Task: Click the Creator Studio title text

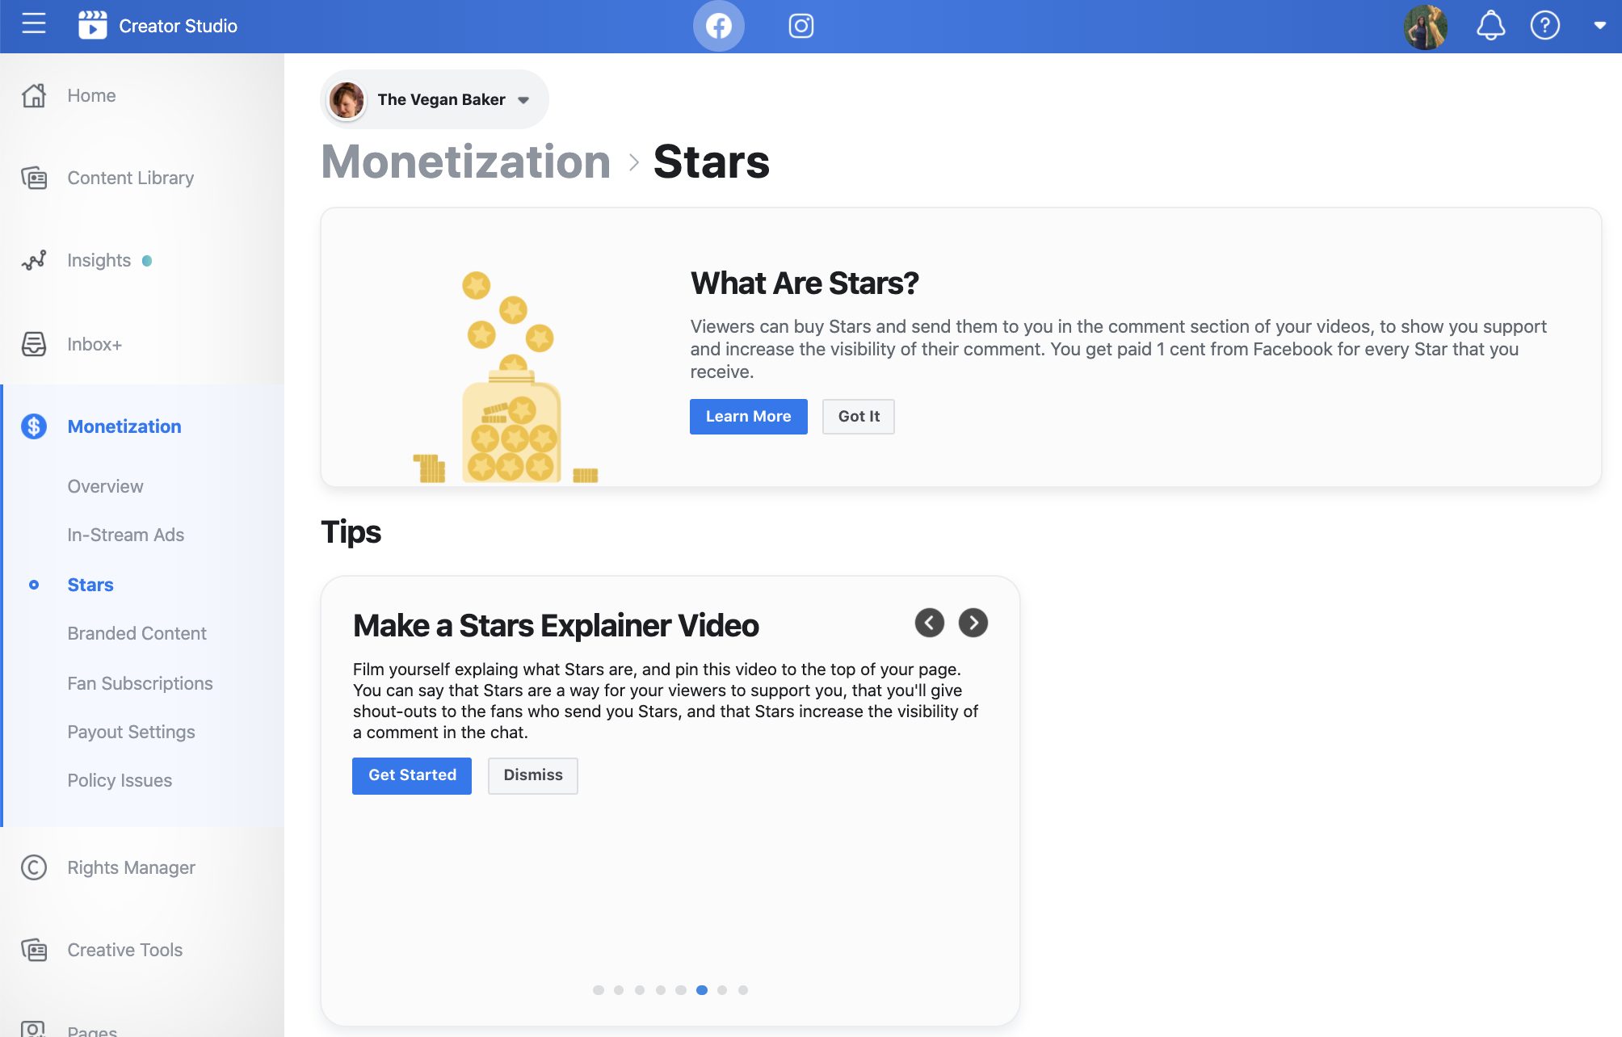Action: tap(178, 26)
